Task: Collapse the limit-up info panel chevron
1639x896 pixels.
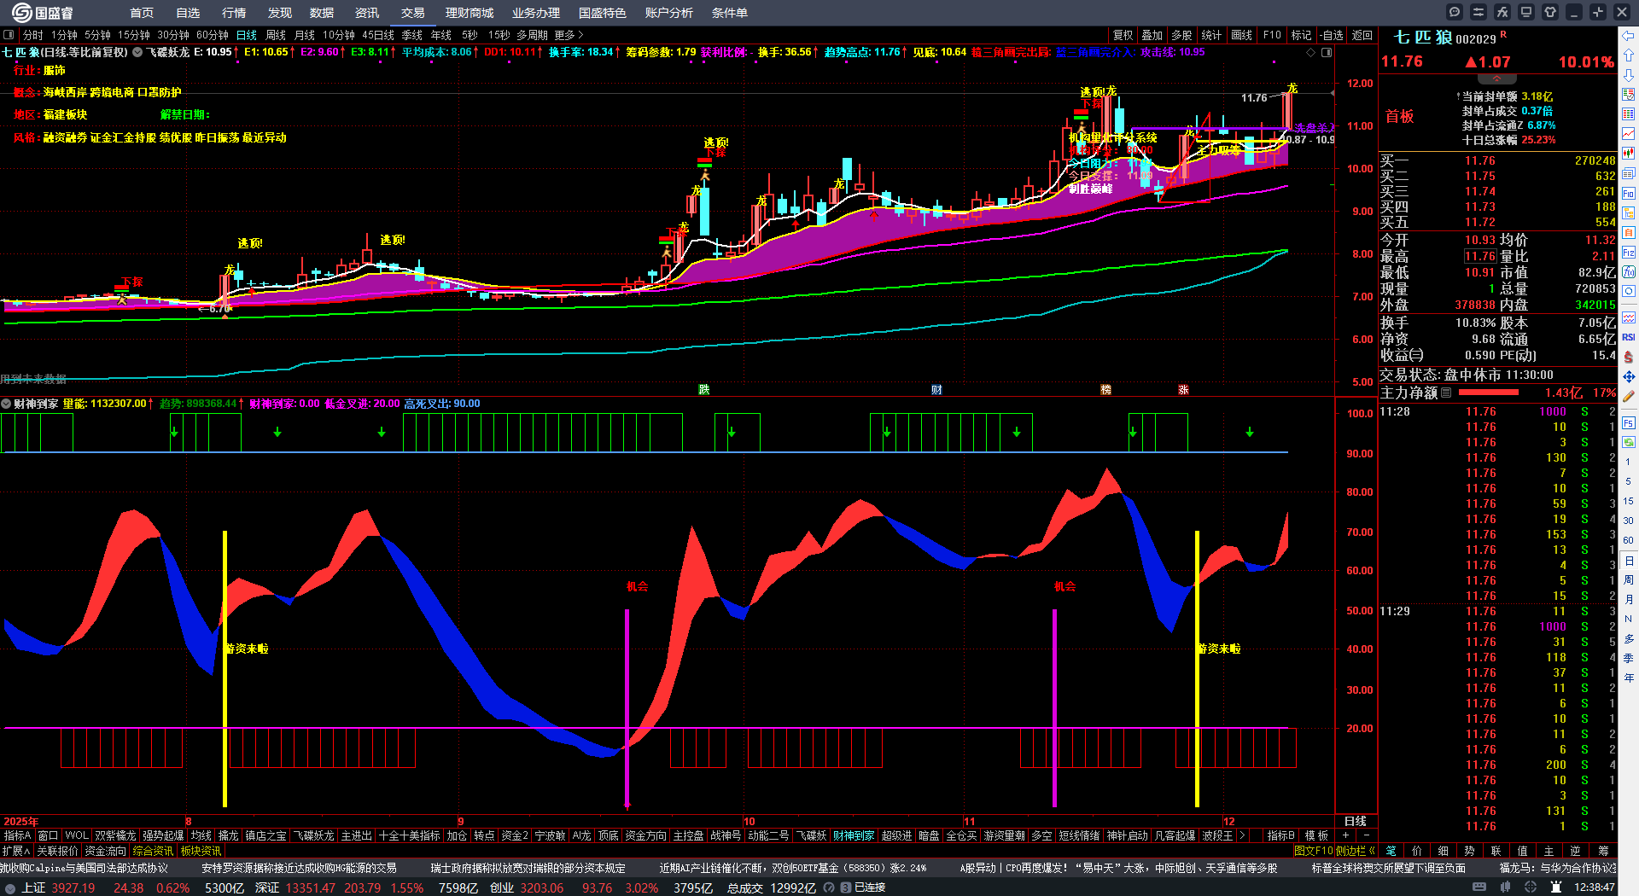Action: [x=1496, y=79]
